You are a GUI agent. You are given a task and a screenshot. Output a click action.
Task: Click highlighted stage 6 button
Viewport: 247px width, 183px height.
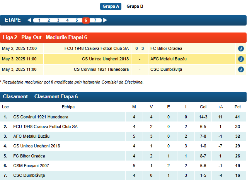pyautogui.click(x=86, y=21)
